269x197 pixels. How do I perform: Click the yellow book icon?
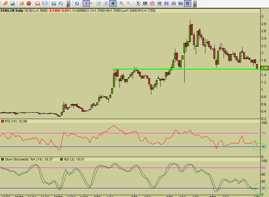point(22,3)
